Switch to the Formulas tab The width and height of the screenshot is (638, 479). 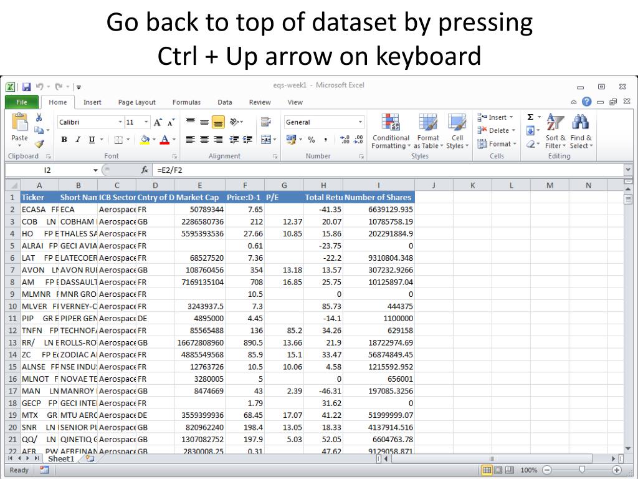[186, 102]
